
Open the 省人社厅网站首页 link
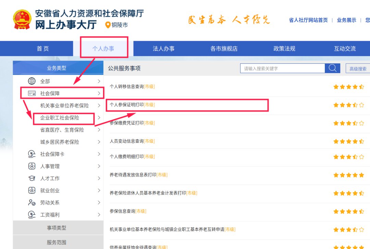pos(308,20)
